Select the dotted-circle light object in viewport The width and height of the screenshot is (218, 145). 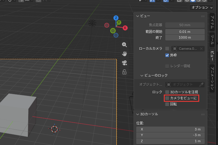92,23
